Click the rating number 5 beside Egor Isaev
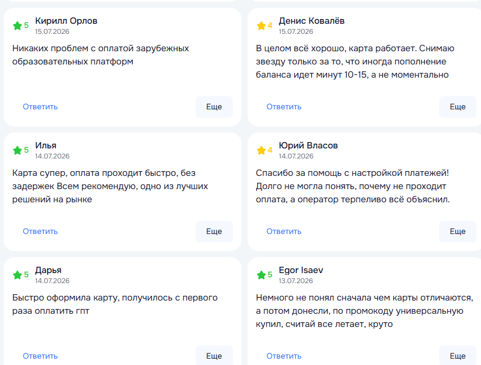 tap(270, 275)
